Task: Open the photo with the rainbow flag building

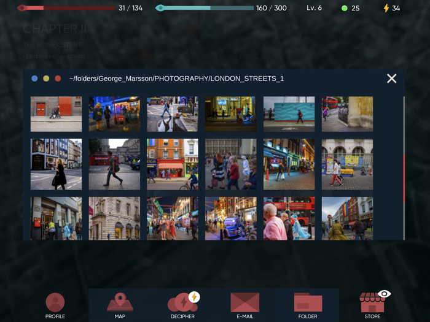Action: 347,218
